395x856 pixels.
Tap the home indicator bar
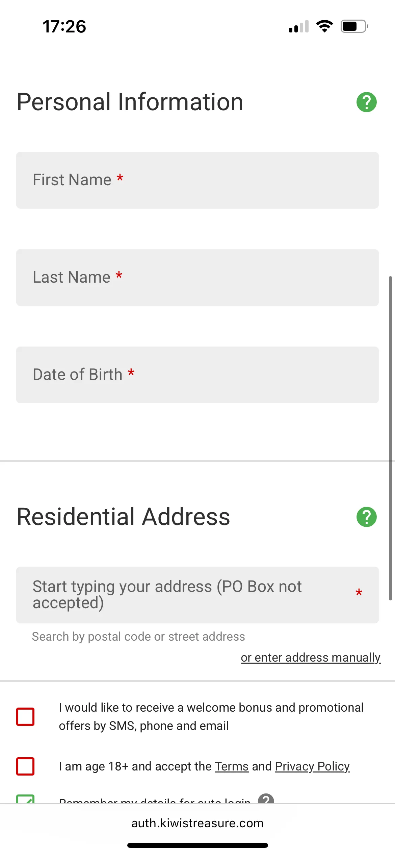[x=197, y=845]
